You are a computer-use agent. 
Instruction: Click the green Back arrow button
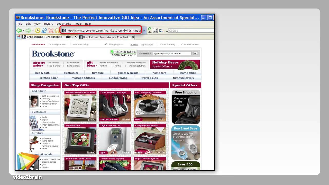pyautogui.click(x=19, y=31)
